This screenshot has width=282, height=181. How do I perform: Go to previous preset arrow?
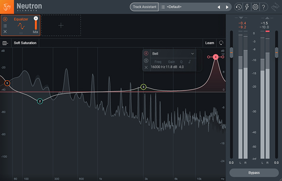pos(219,7)
